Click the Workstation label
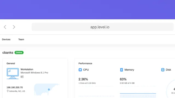 (x=27, y=69)
